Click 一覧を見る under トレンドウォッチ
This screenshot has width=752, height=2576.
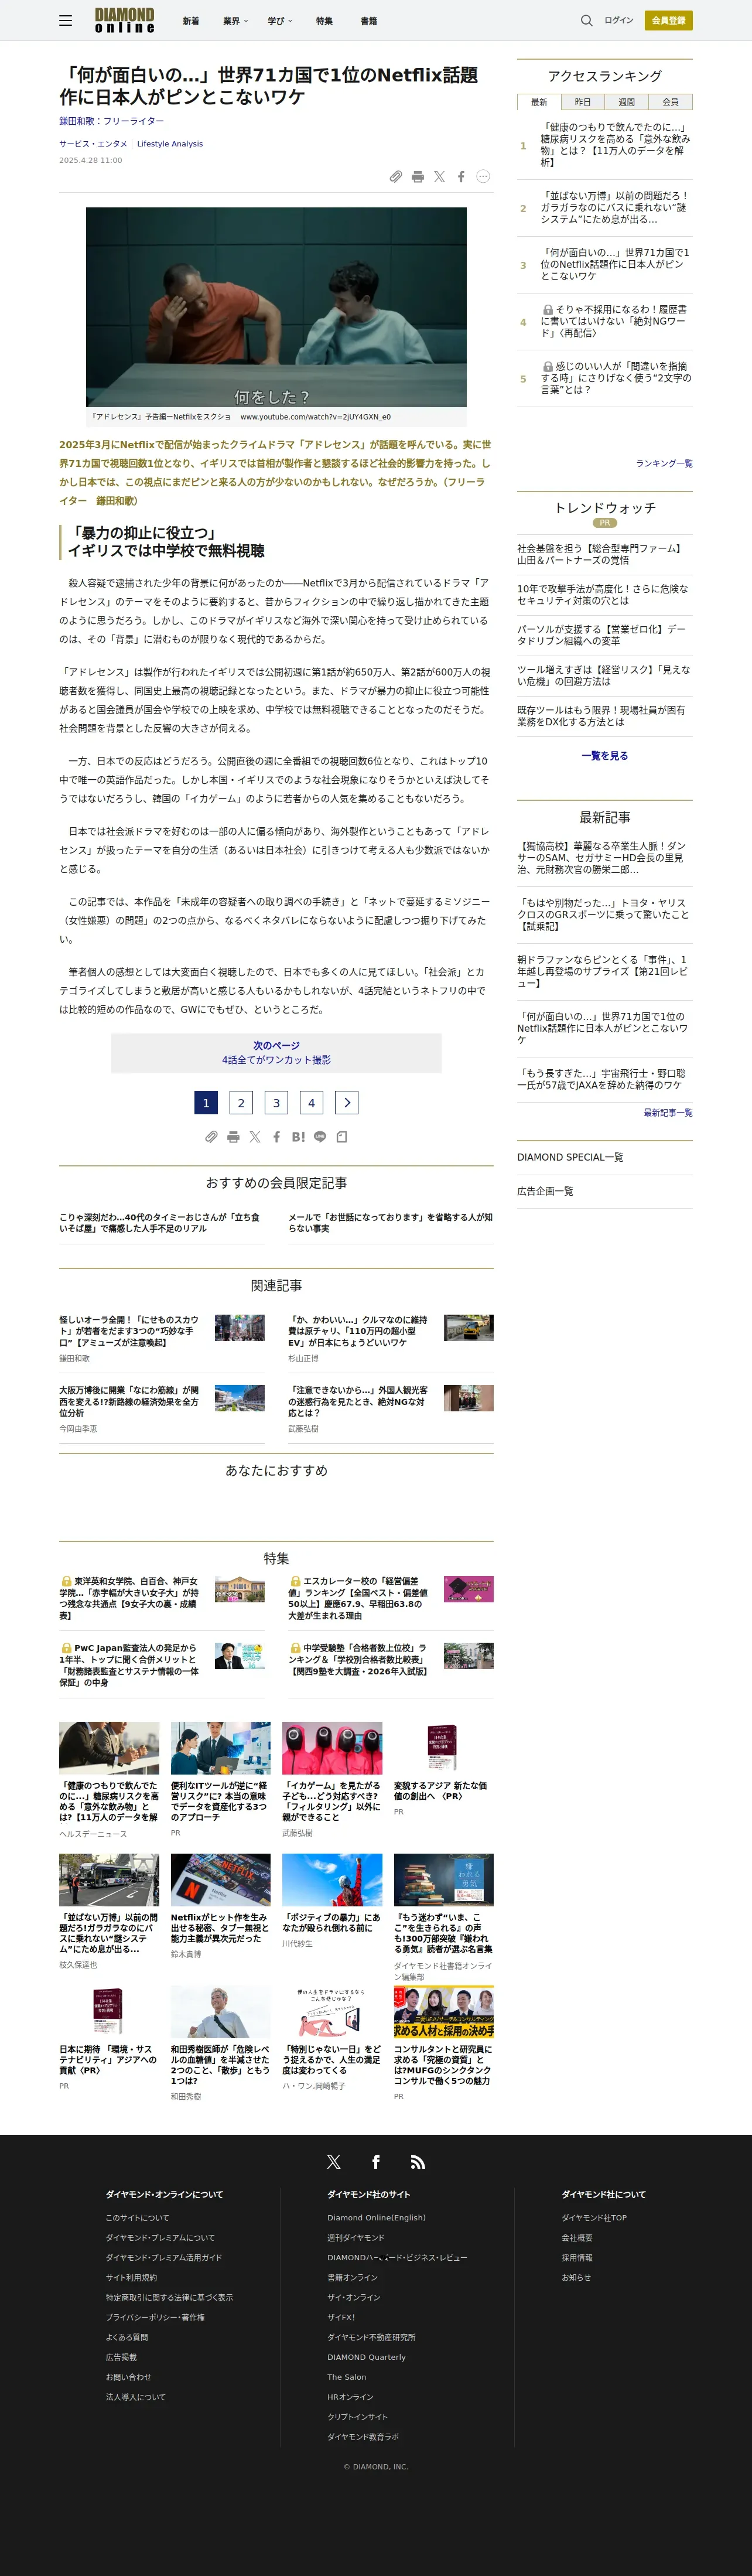605,756
